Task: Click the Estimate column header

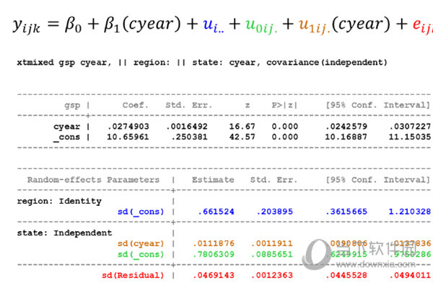Action: pos(213,180)
